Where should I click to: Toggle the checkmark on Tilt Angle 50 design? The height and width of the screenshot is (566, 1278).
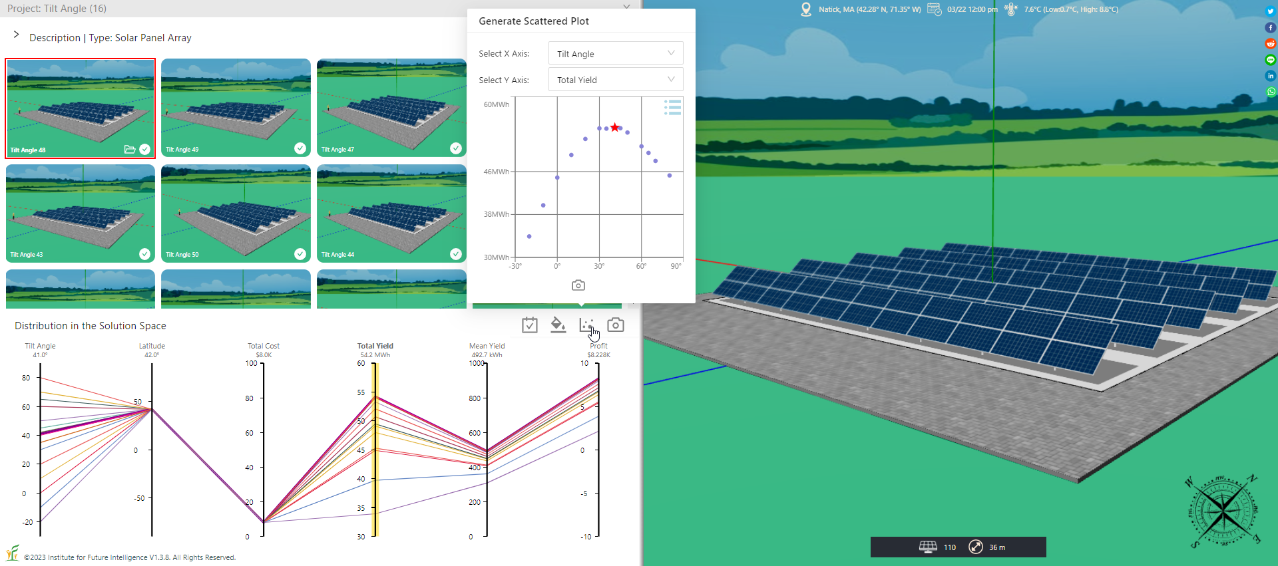pyautogui.click(x=300, y=254)
